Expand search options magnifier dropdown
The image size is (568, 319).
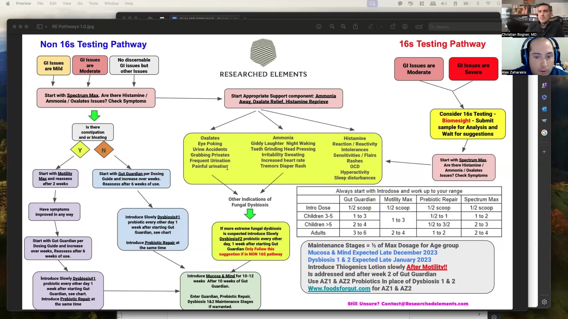click(432, 27)
